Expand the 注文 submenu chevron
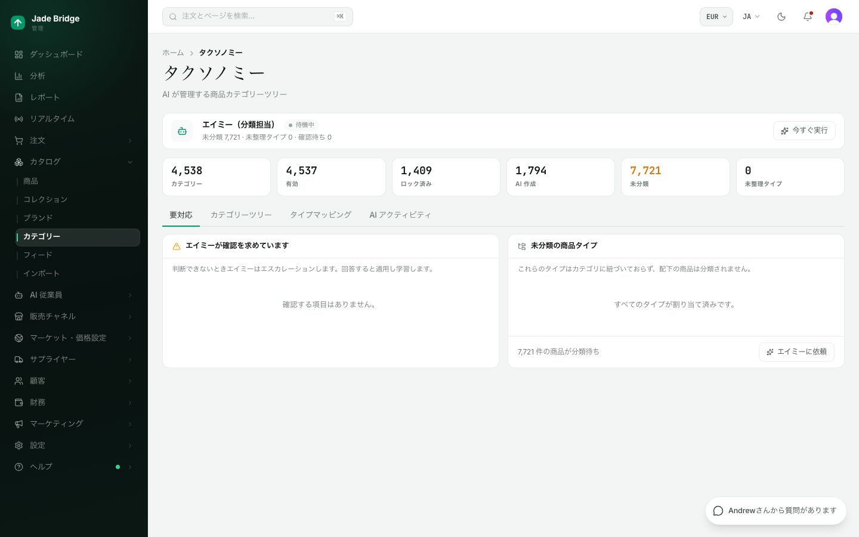Image resolution: width=859 pixels, height=537 pixels. pos(130,140)
